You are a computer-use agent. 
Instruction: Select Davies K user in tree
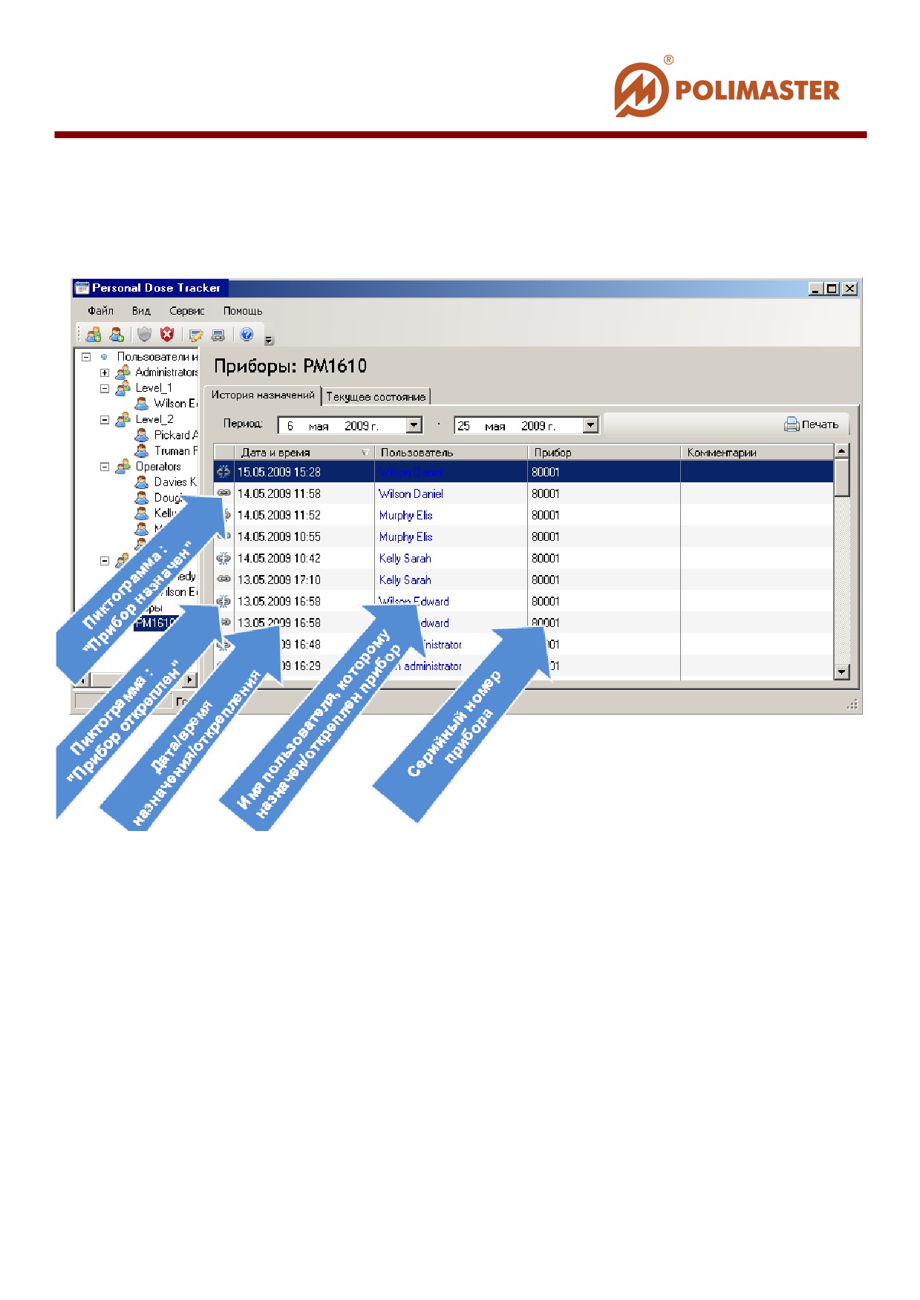[x=175, y=482]
